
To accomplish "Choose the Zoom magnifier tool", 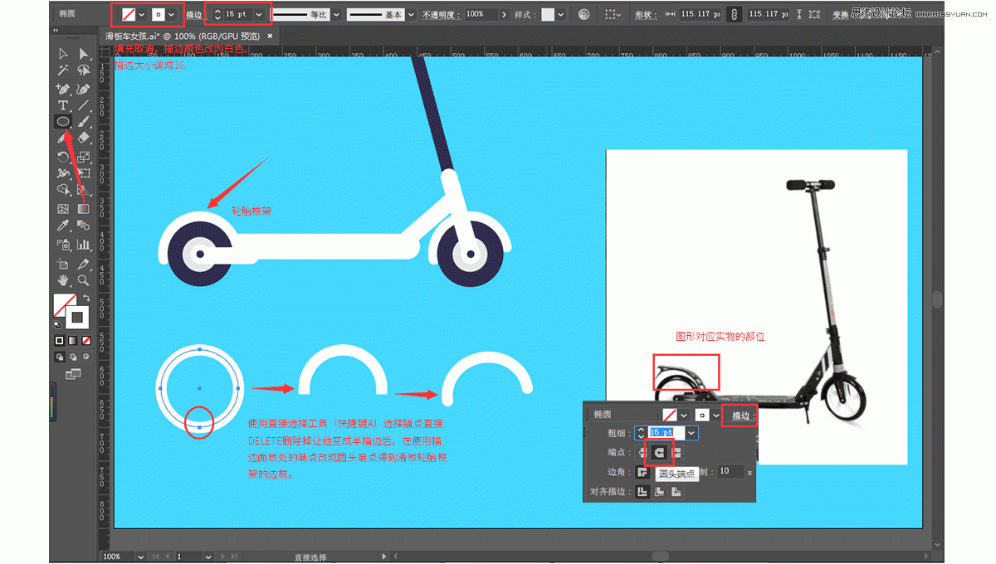I will point(83,280).
